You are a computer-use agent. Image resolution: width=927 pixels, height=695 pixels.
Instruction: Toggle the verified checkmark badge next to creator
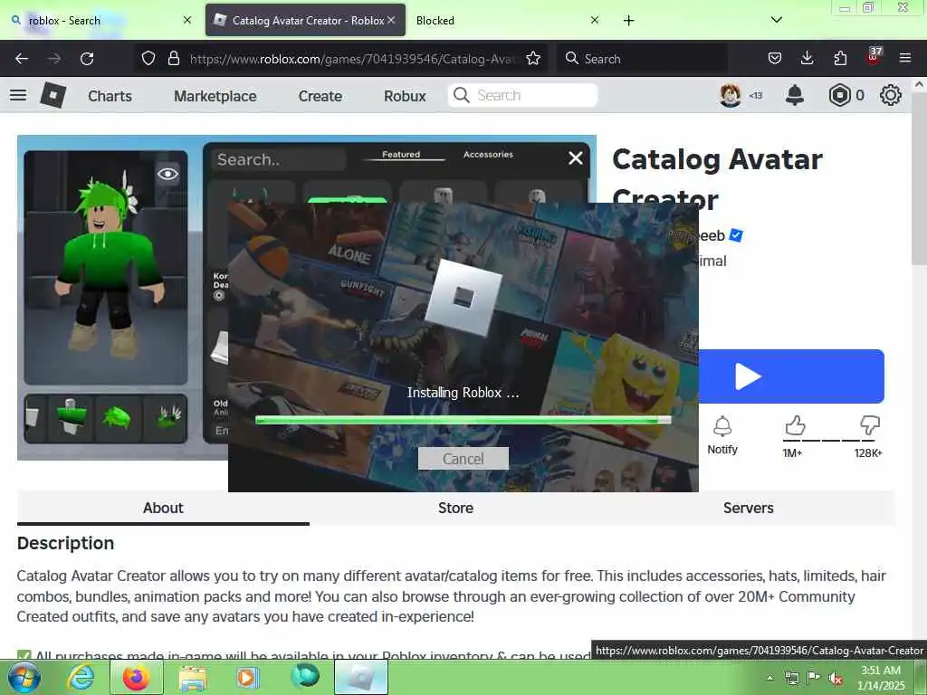pos(736,235)
